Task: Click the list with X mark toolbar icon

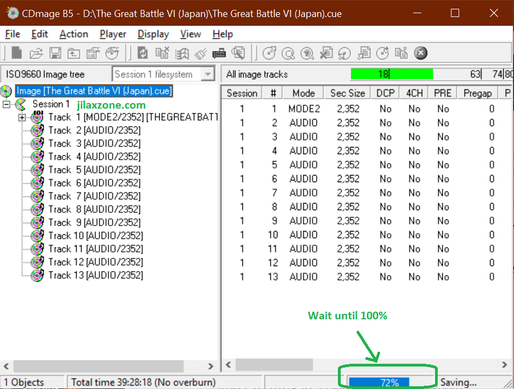Action: (162, 53)
